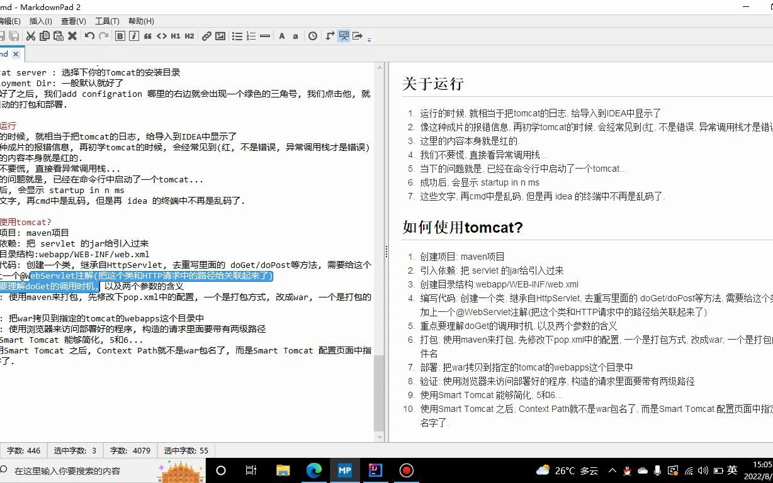Create a numbered list
The height and width of the screenshot is (483, 773).
pos(250,36)
